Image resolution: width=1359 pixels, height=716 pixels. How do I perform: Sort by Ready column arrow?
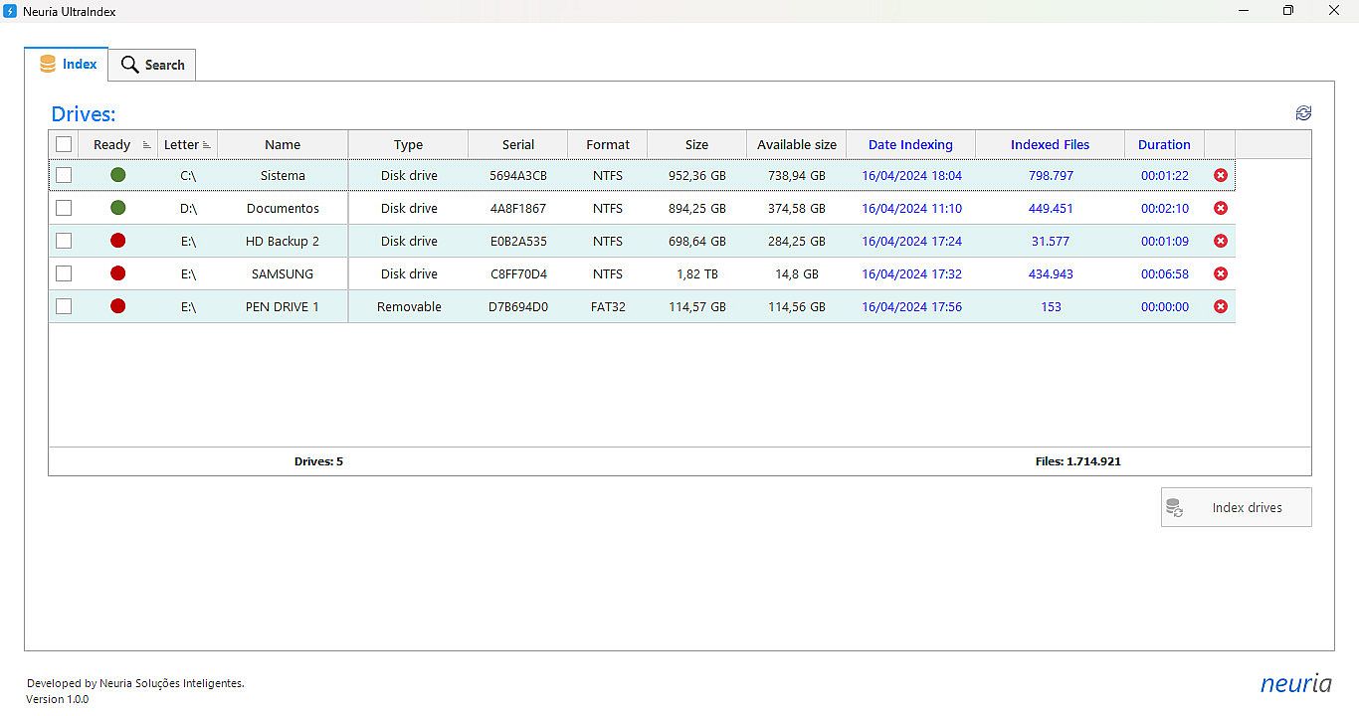pyautogui.click(x=147, y=145)
